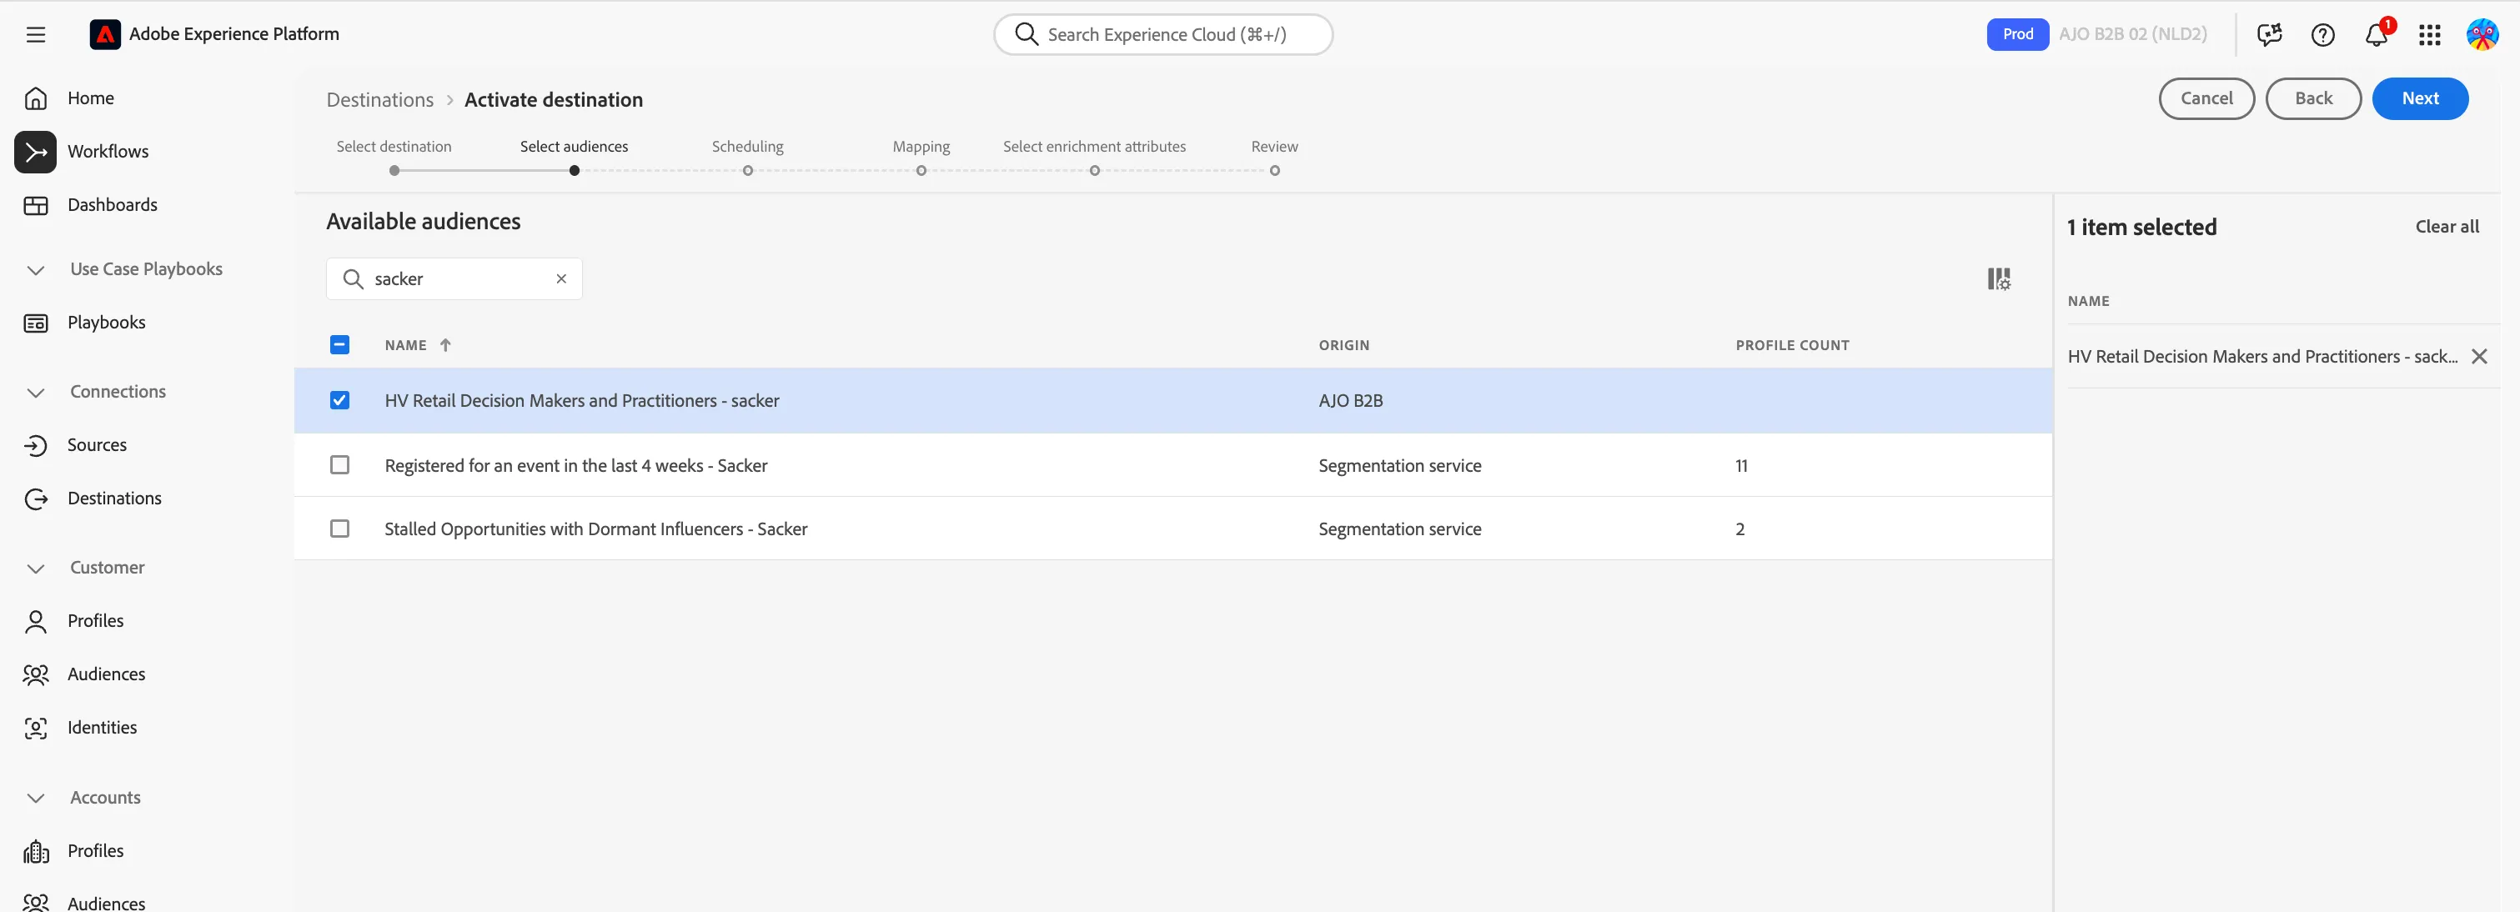Collapse the Use Case Playbooks section

[x=36, y=270]
